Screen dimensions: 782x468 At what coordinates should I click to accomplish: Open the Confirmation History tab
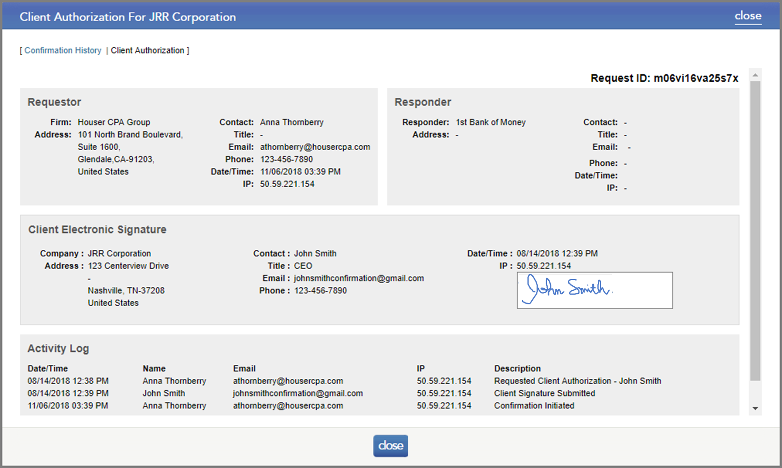[x=63, y=50]
